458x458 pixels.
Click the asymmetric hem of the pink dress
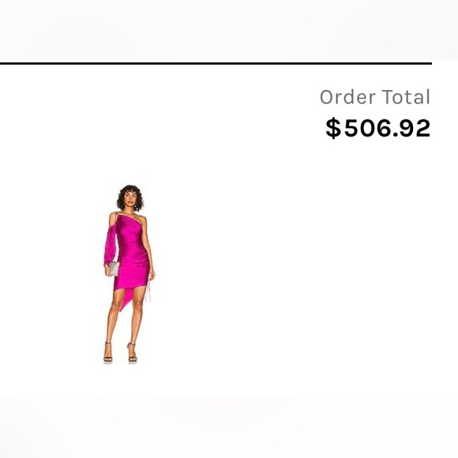click(129, 295)
